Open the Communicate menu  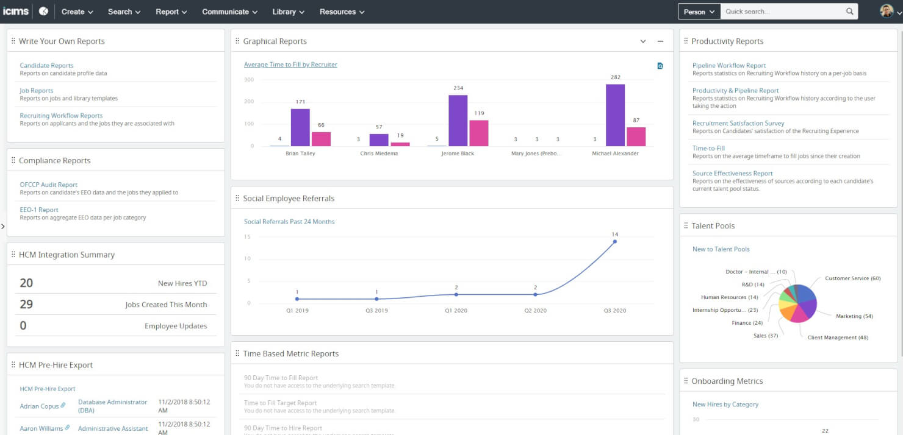(229, 12)
